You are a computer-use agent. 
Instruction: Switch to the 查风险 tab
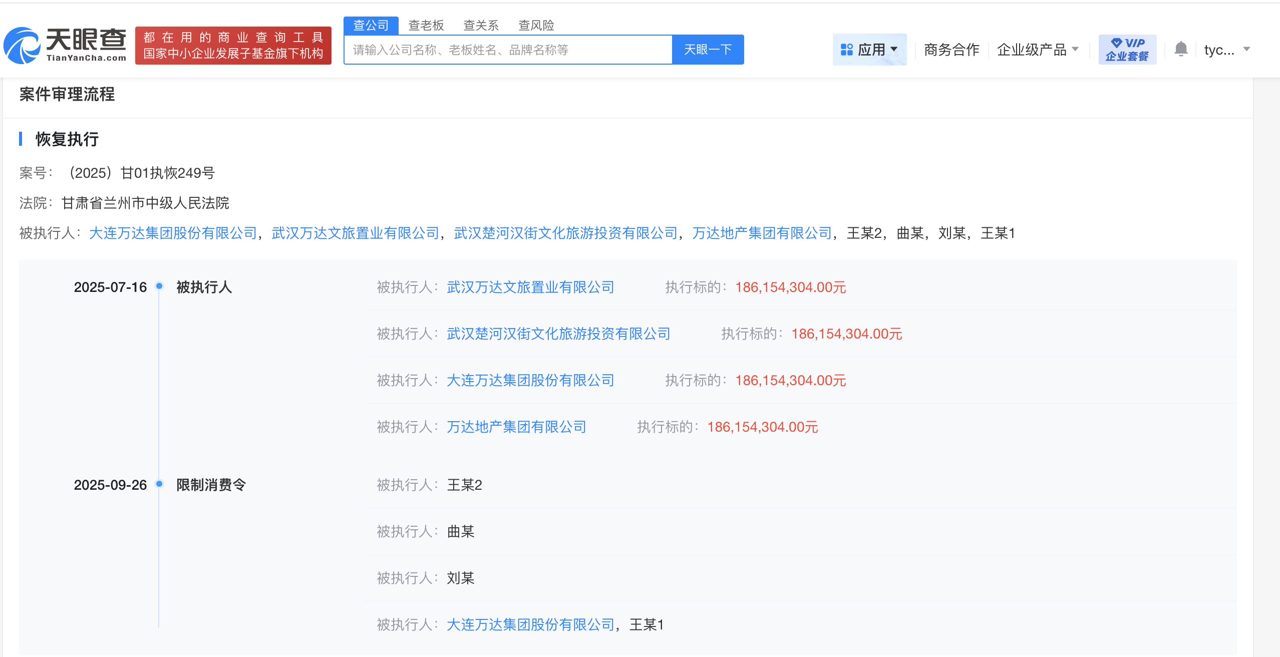point(536,25)
